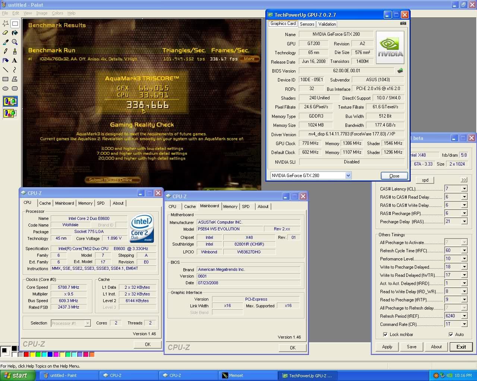Click the NVIDIA logo in GPU-Z
Viewport: 477px width, 381px height.
click(x=390, y=48)
